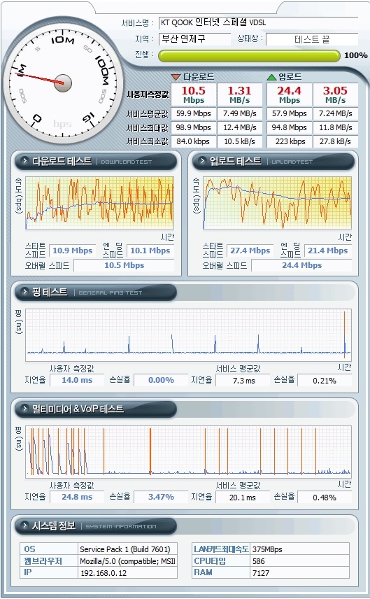Select service minimum 10.5 kB/s cell
Image resolution: width=370 pixels, height=599 pixels.
tap(240, 141)
